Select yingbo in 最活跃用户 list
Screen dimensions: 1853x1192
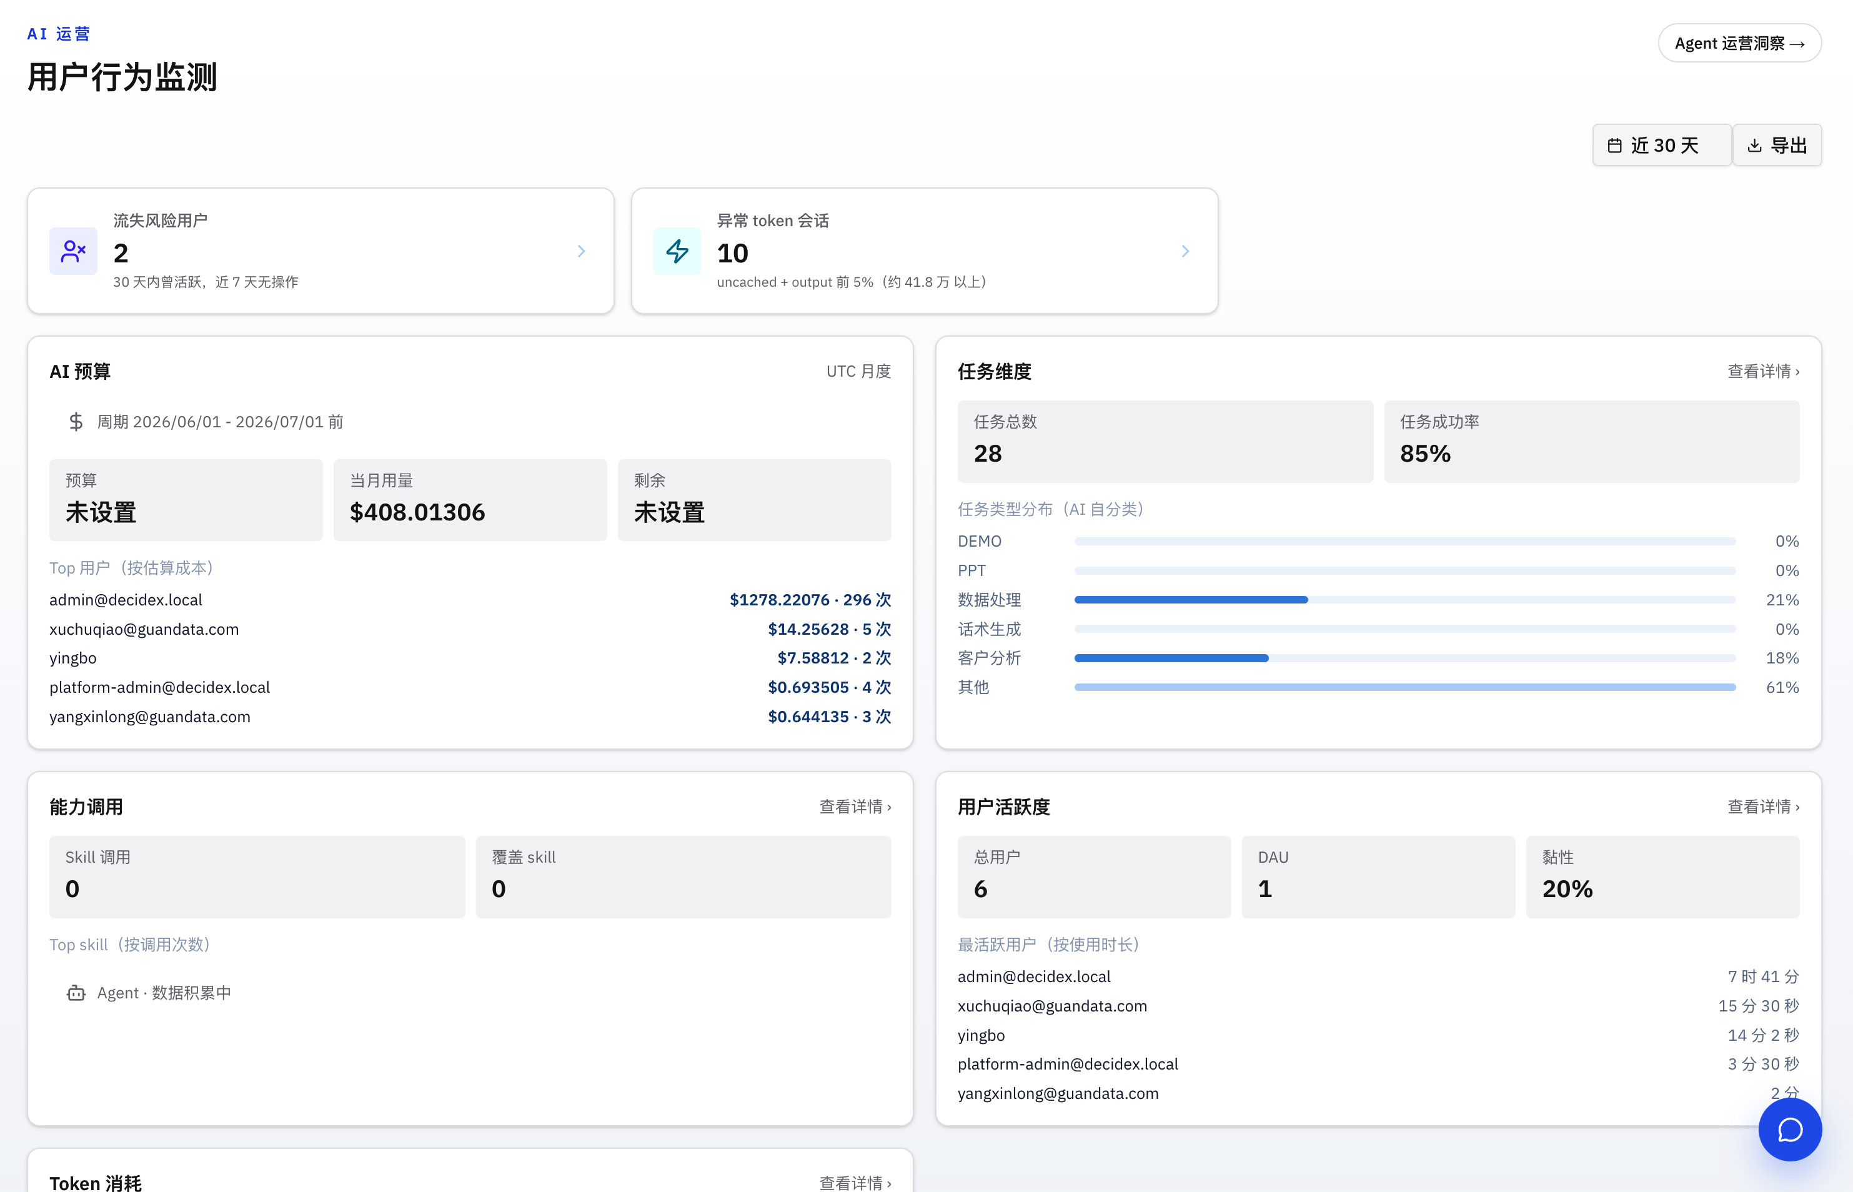click(981, 1036)
